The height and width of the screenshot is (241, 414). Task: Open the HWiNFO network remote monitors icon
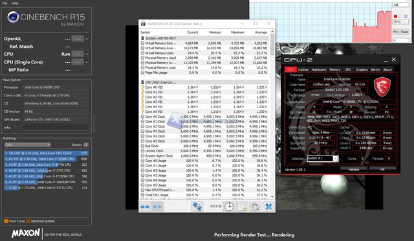tap(197, 207)
